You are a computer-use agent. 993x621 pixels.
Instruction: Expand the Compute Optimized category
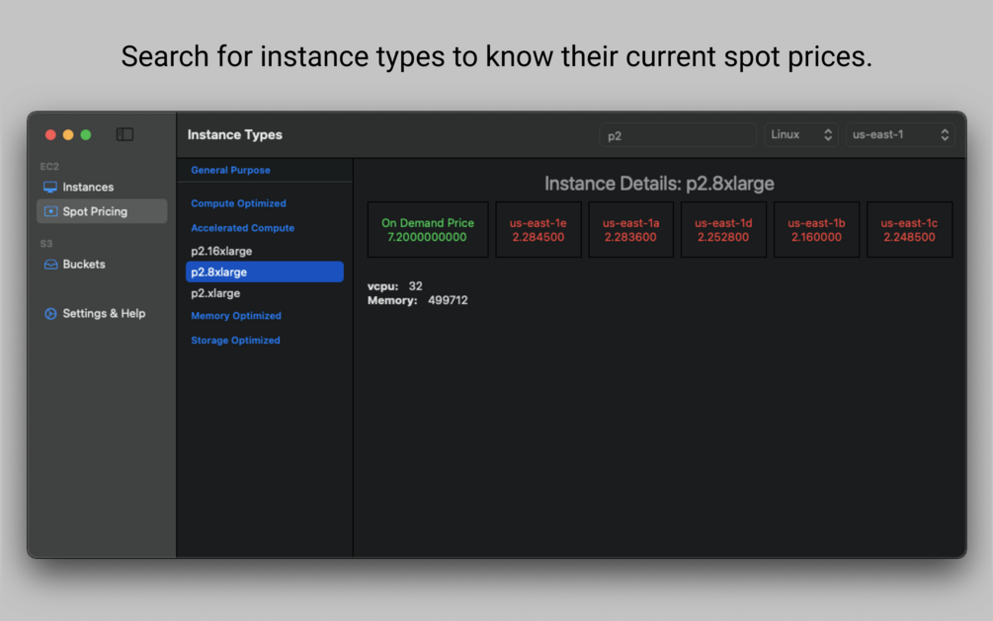pos(238,203)
